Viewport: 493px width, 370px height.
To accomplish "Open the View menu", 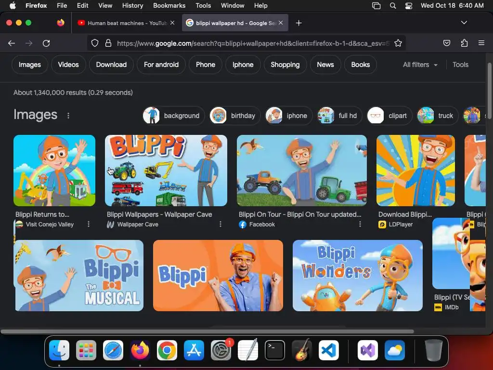I will [105, 5].
